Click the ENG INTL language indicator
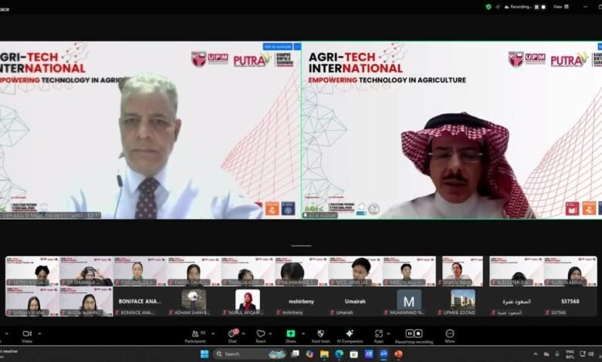602x362 pixels. pyautogui.click(x=570, y=354)
